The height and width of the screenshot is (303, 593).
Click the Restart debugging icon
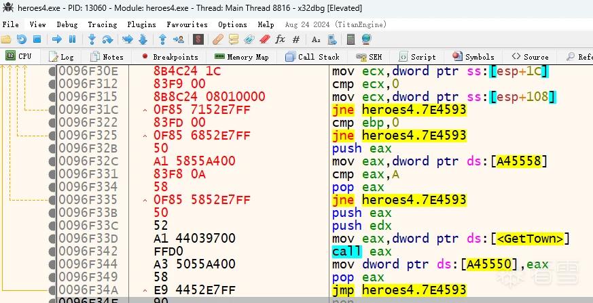[22, 39]
